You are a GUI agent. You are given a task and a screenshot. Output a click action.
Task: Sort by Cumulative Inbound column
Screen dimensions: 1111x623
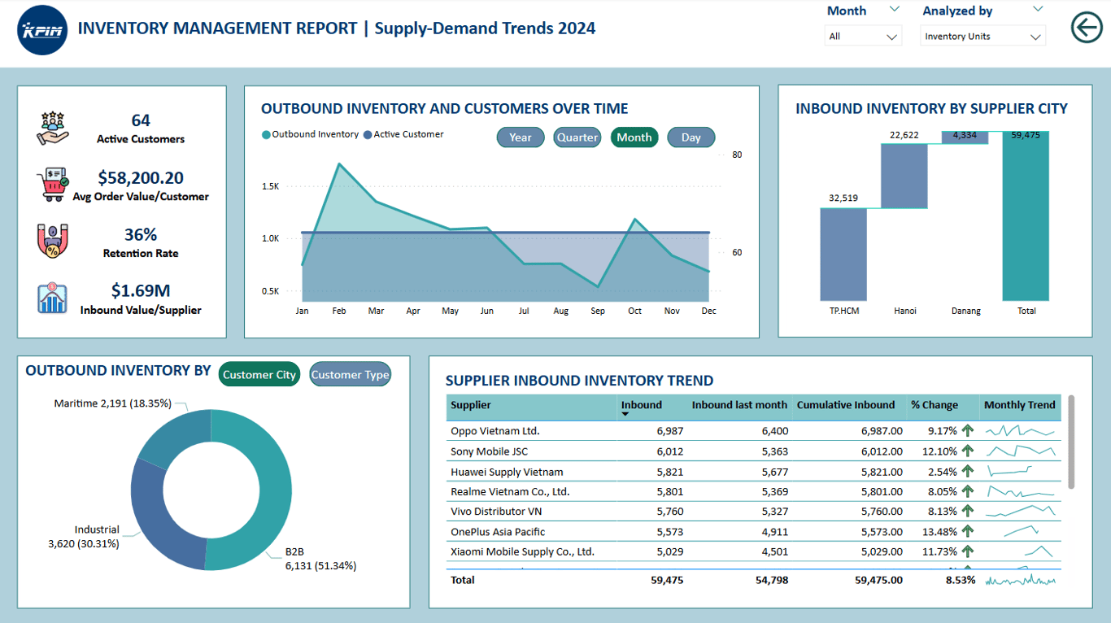(846, 405)
